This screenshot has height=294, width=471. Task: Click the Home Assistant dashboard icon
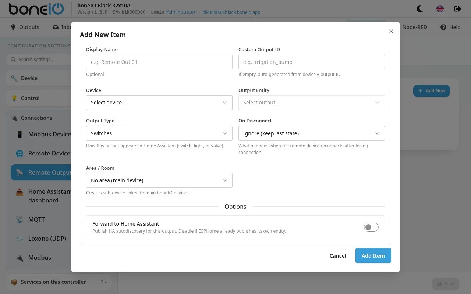click(x=20, y=191)
